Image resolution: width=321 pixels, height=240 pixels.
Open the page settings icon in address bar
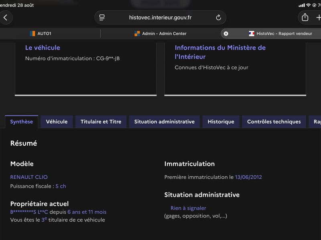coord(102,18)
